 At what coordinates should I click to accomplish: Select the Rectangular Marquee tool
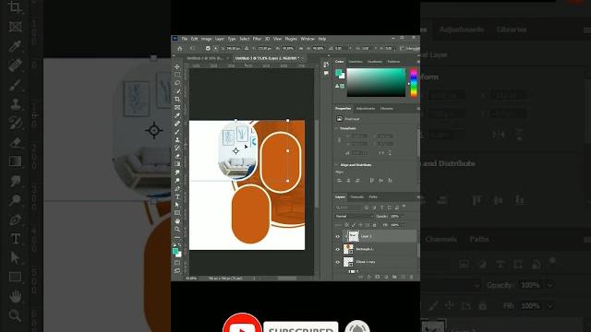(x=177, y=75)
